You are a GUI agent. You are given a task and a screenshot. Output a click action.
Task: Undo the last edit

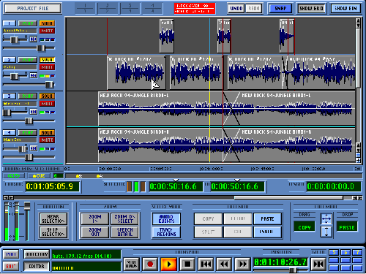[x=236, y=9]
